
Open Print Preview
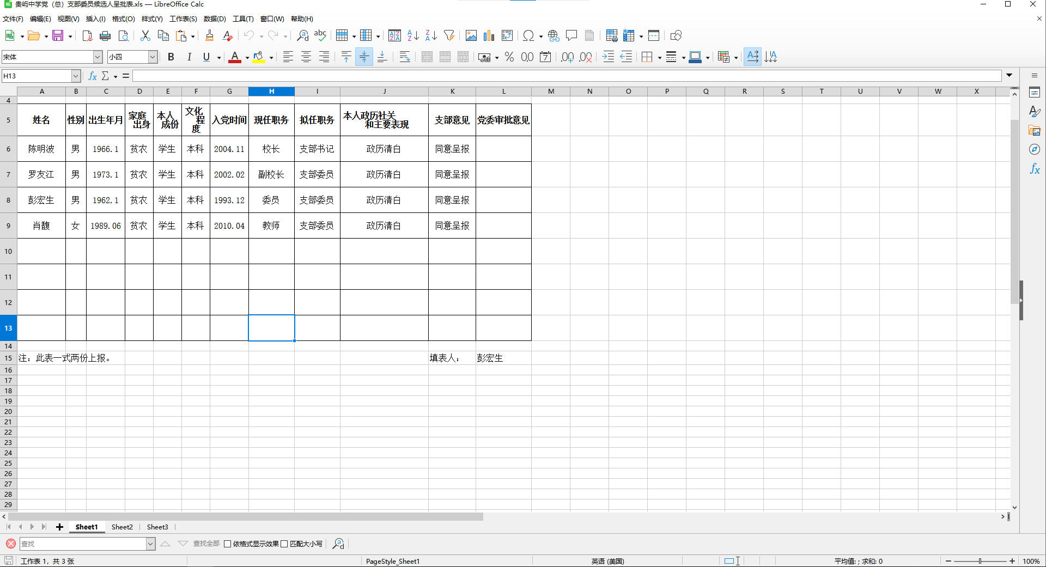click(x=124, y=36)
